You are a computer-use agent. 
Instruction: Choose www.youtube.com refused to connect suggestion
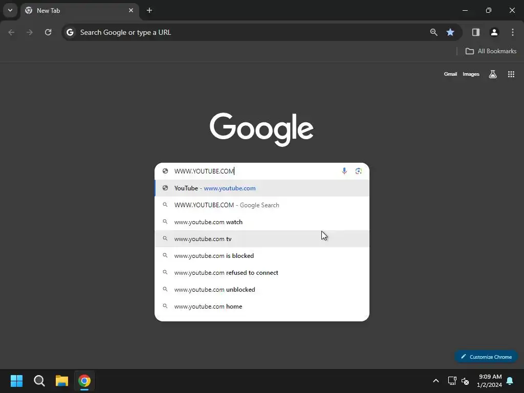tap(262, 273)
